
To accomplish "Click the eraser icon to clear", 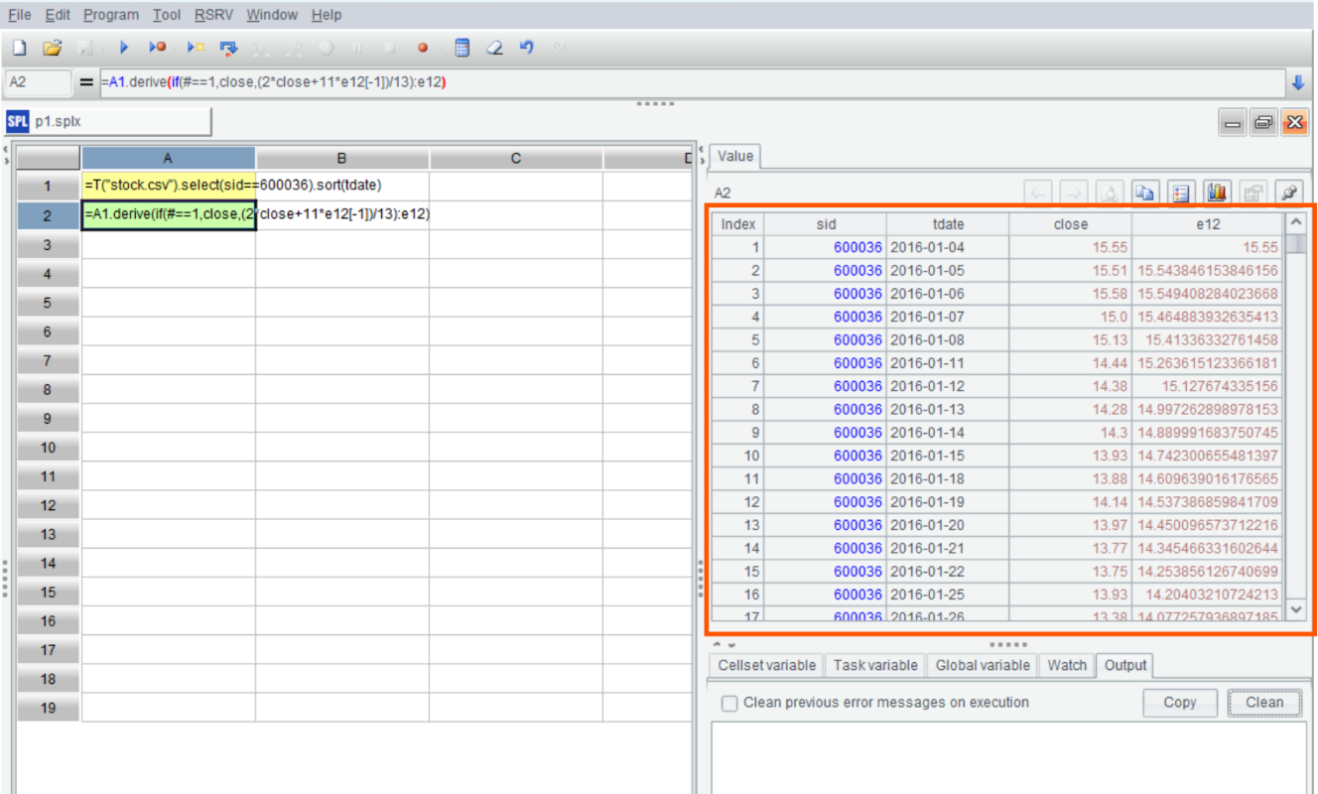I will pyautogui.click(x=494, y=48).
